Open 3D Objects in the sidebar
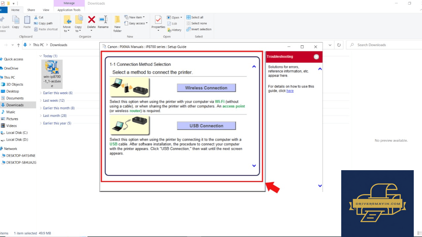The height and width of the screenshot is (237, 422). 15,85
